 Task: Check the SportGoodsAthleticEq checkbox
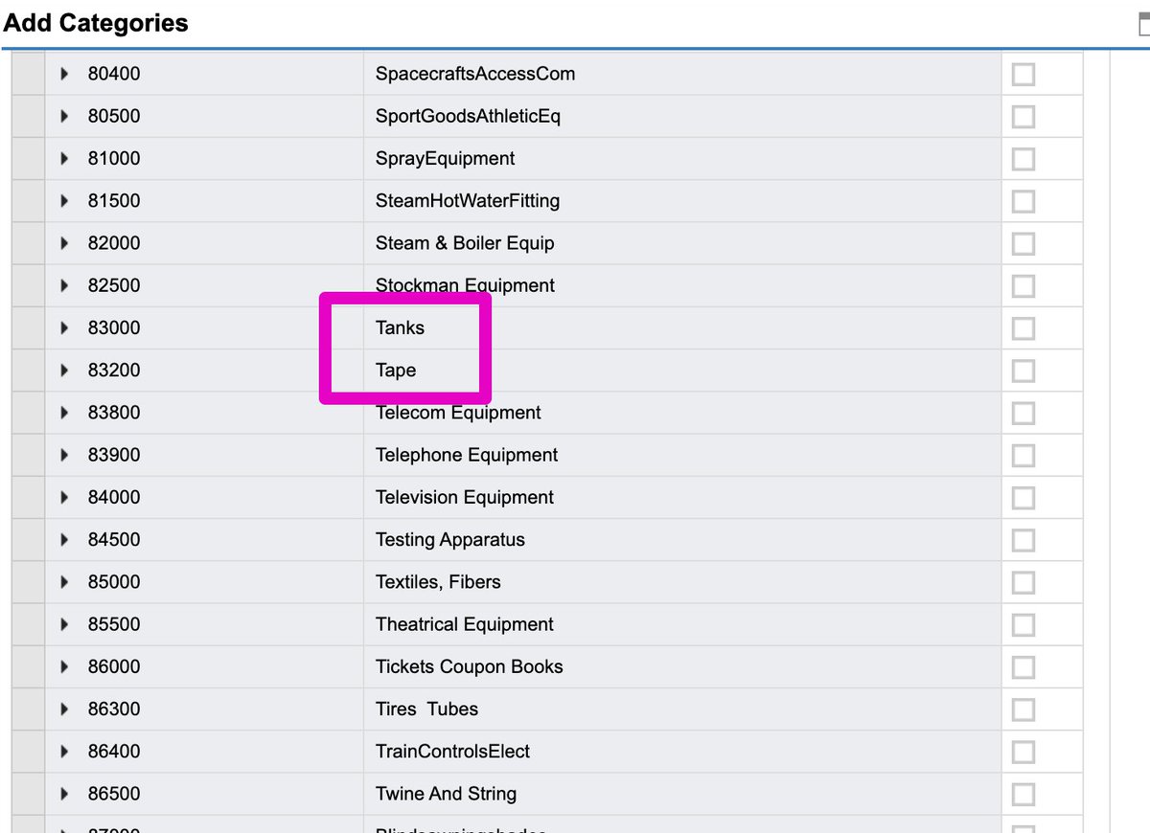click(1023, 116)
